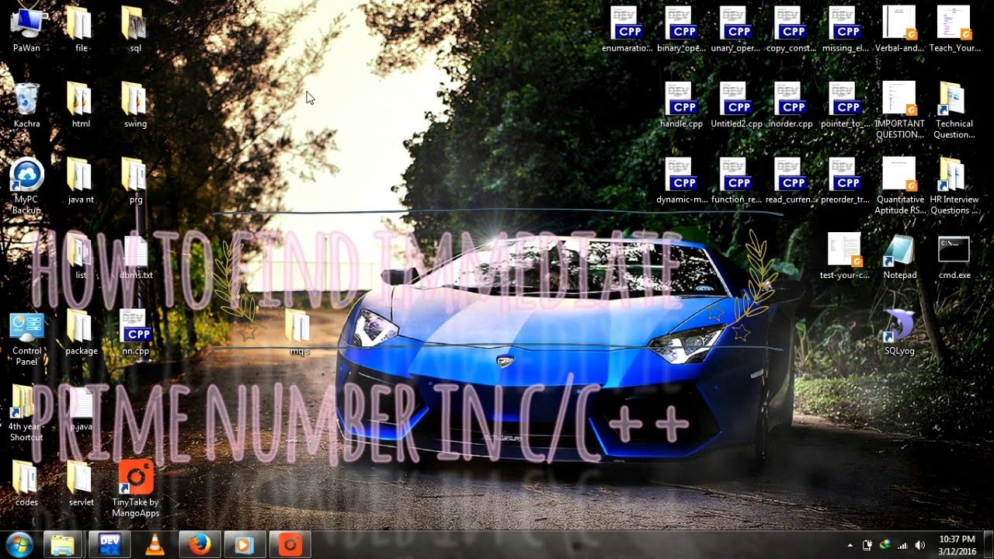The height and width of the screenshot is (559, 994).
Task: Open File Explorer from taskbar
Action: (64, 545)
